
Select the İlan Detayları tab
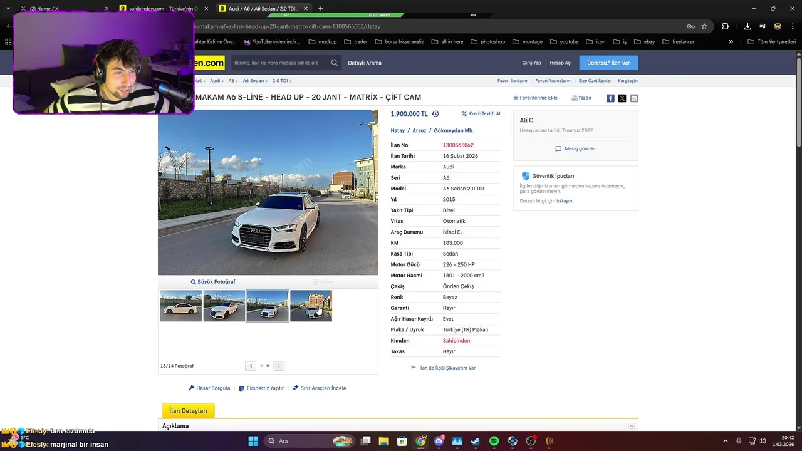pyautogui.click(x=188, y=411)
